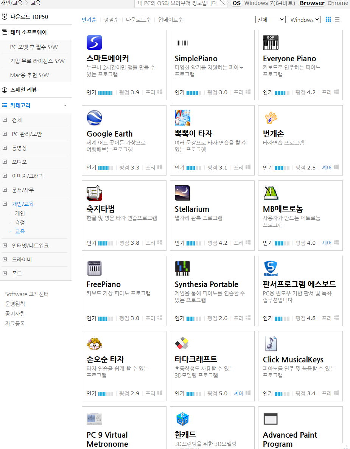Expand the 드라이버 category
The image size is (350, 449).
pyautogui.click(x=5, y=259)
